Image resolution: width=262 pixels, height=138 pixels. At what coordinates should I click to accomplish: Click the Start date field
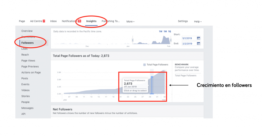click(x=189, y=38)
